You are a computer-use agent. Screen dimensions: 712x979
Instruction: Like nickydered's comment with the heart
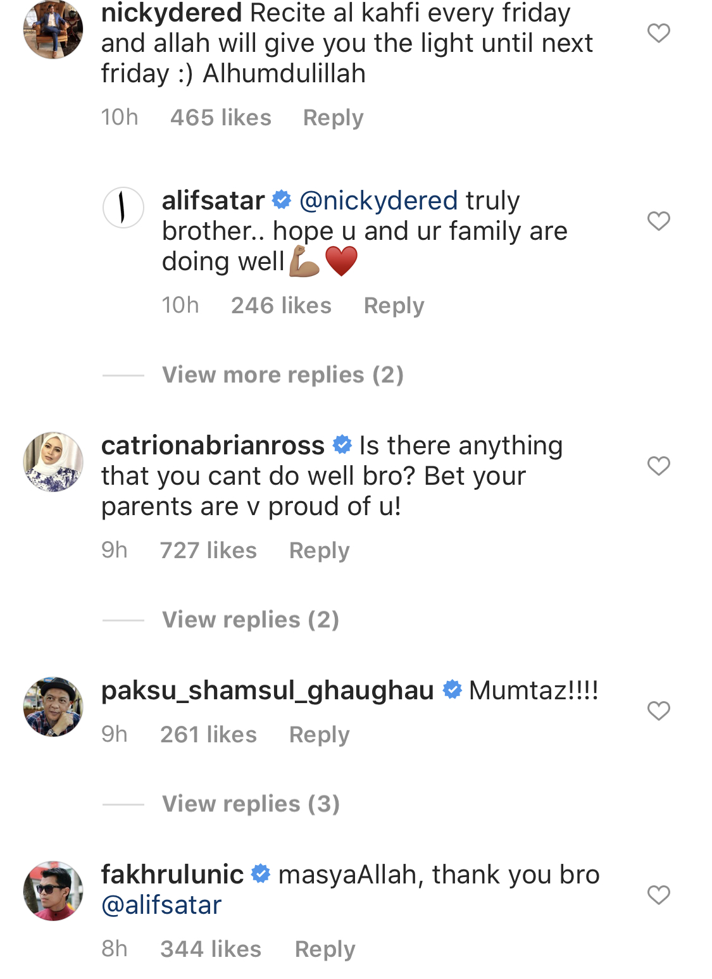coord(658,33)
